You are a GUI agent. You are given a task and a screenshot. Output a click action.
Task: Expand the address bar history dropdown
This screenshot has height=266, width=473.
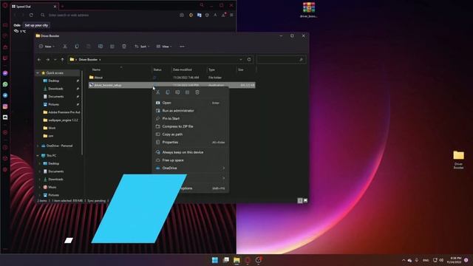tap(241, 60)
